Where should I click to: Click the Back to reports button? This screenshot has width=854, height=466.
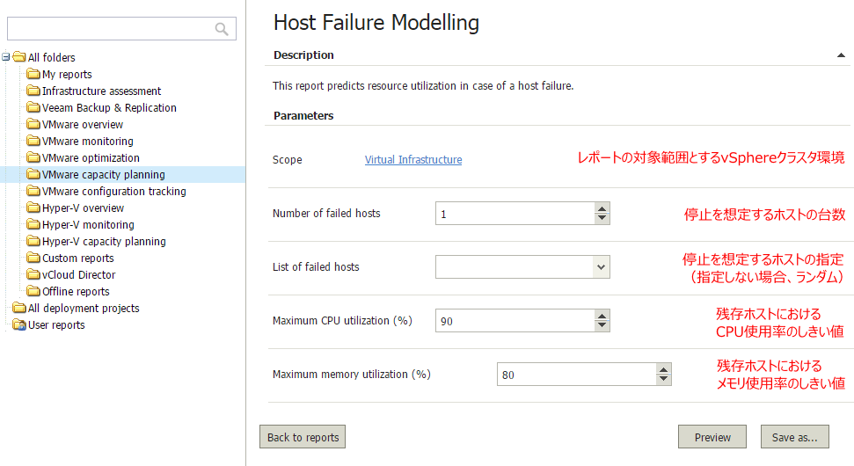click(303, 437)
